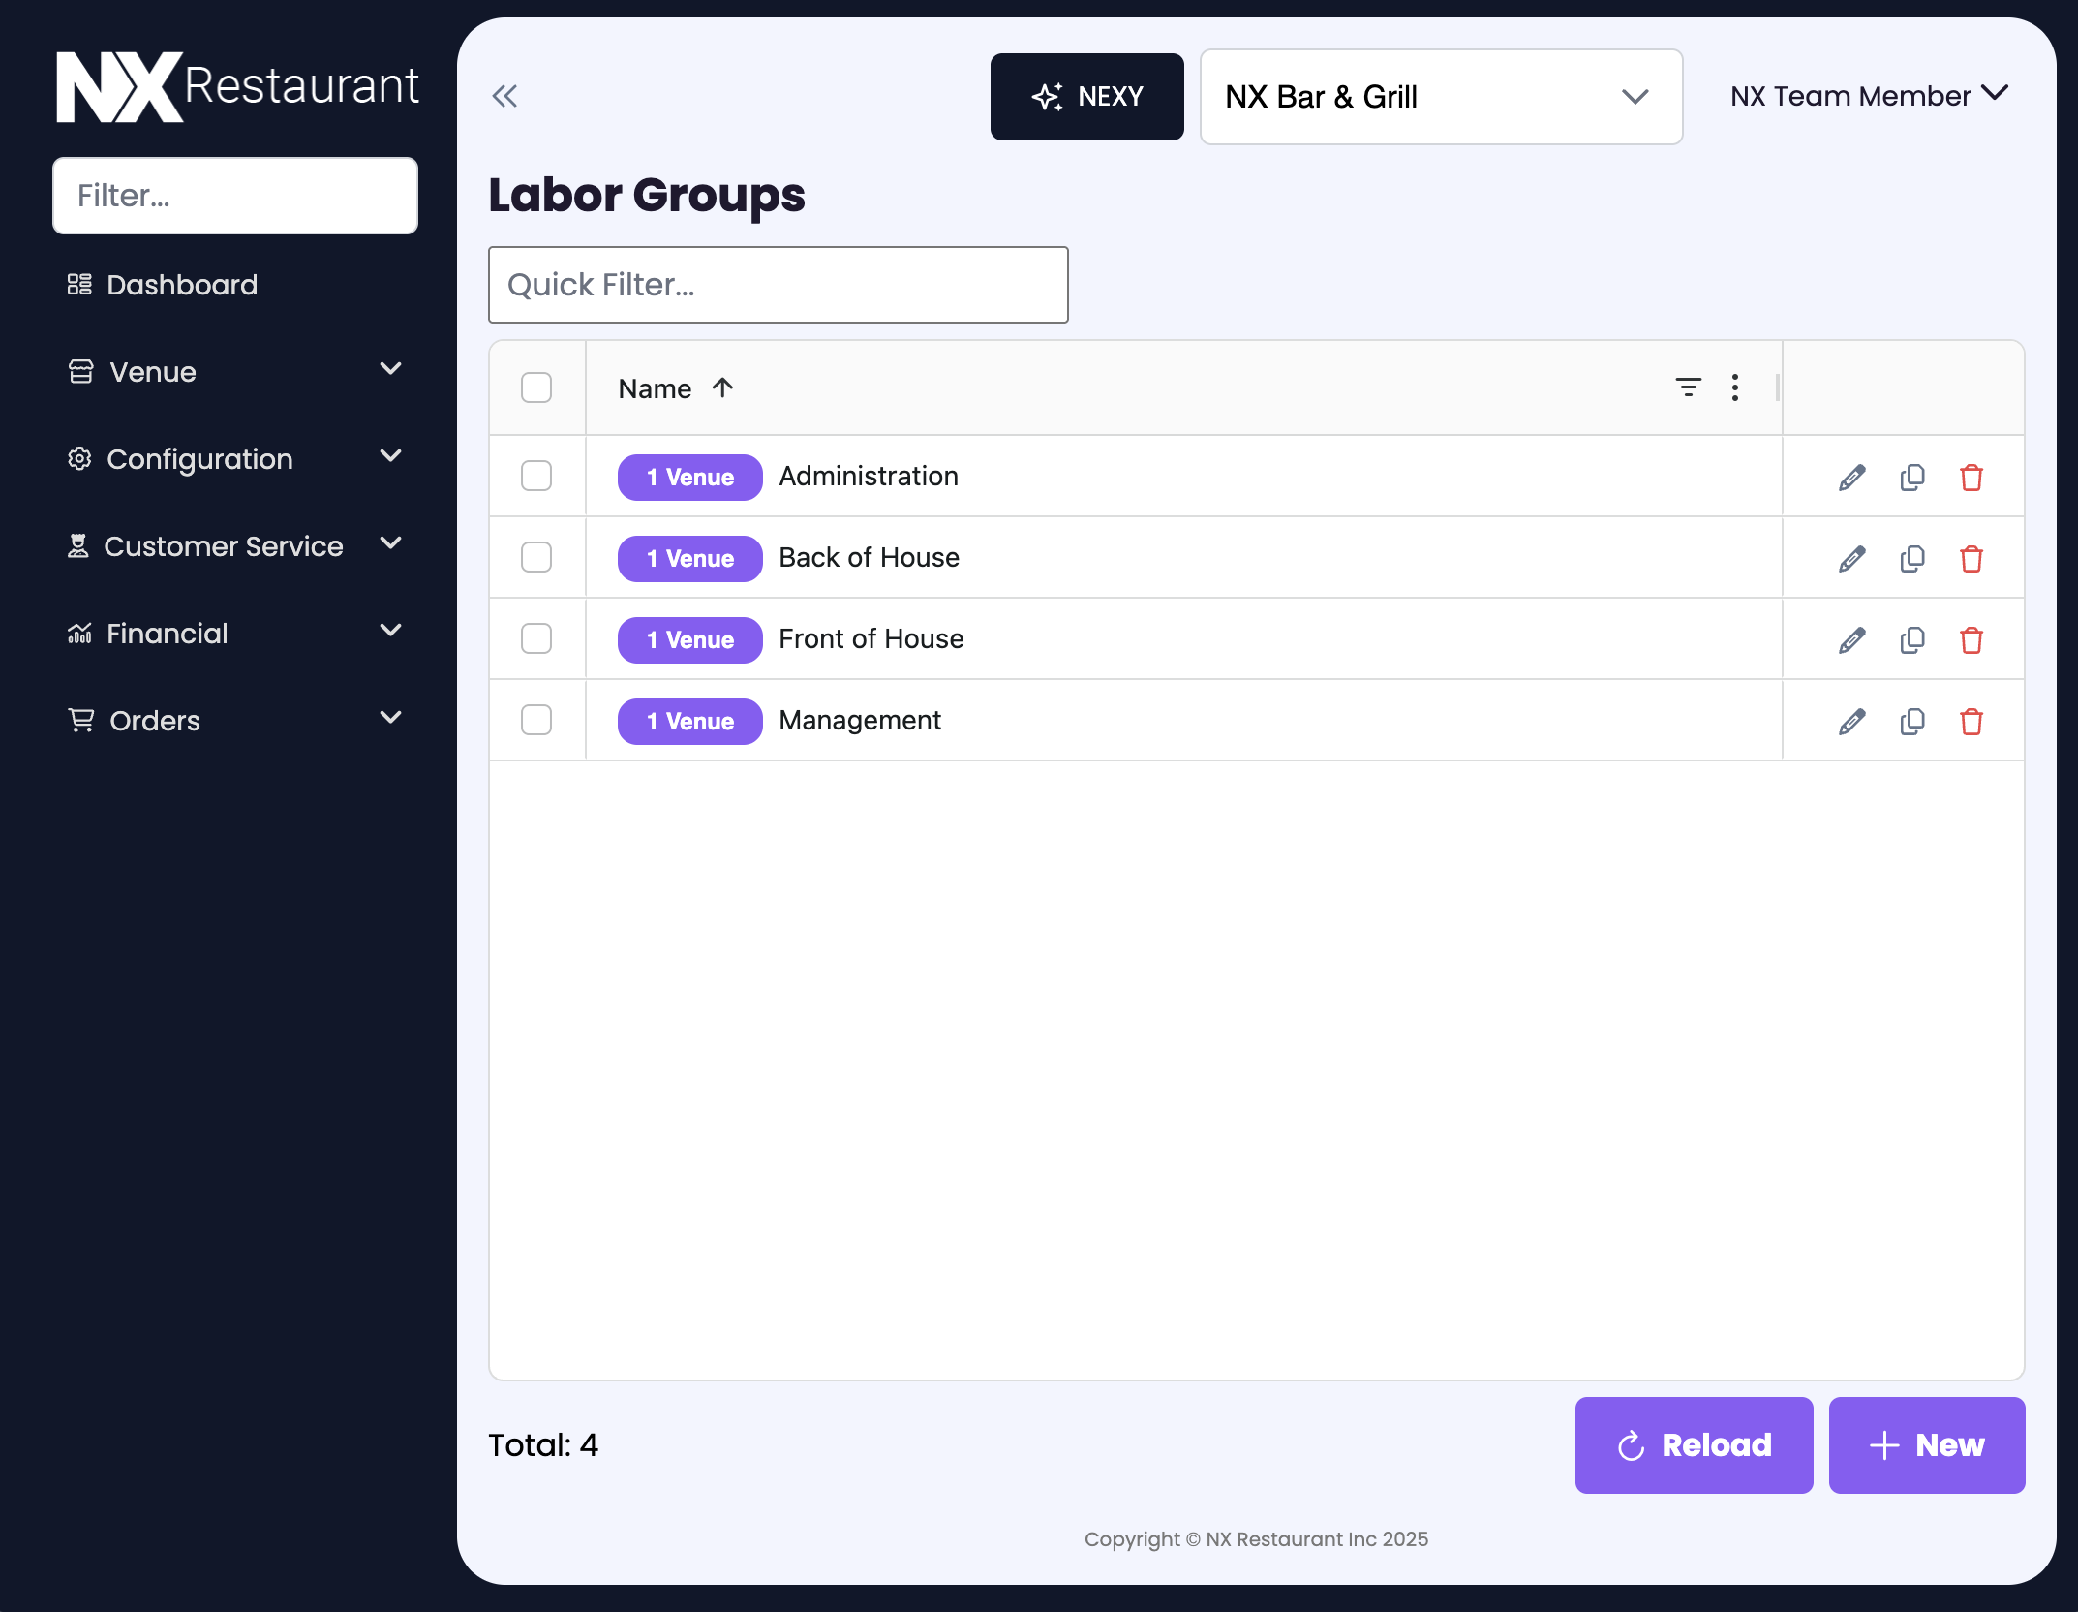Image resolution: width=2078 pixels, height=1612 pixels.
Task: Create a labor group with the New button
Action: pyautogui.click(x=1926, y=1444)
